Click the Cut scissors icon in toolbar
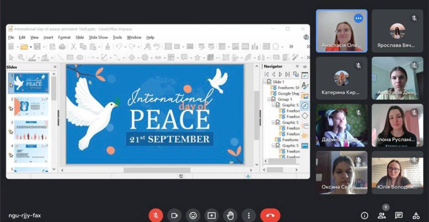The image size is (429, 222). click(x=73, y=46)
